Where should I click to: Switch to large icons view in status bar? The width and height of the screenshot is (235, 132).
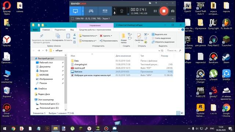[x=182, y=113]
